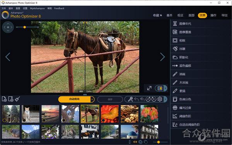Toggle selection circle on orange leaf thumbnail
The height and width of the screenshot is (145, 232).
coord(103,120)
